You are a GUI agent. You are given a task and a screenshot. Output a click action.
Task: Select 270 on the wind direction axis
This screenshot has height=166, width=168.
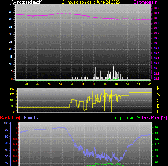click(x=12, y=95)
